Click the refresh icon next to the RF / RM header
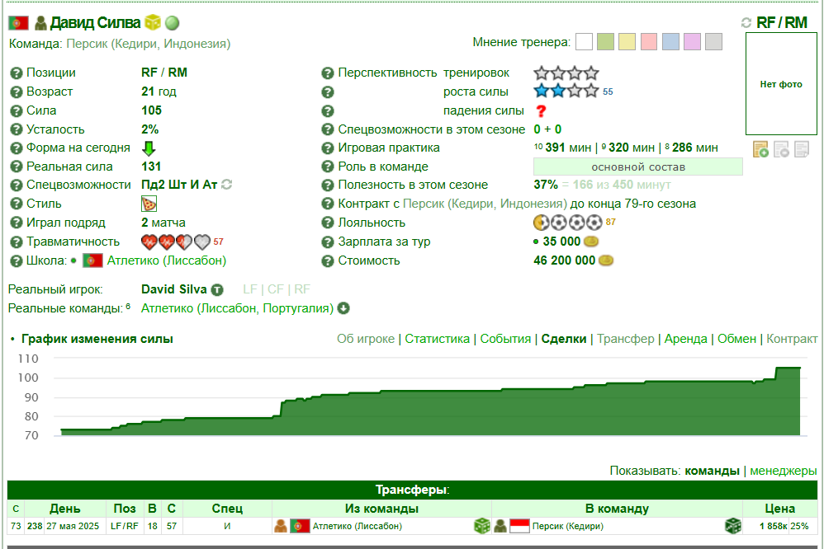The width and height of the screenshot is (824, 549). click(746, 23)
